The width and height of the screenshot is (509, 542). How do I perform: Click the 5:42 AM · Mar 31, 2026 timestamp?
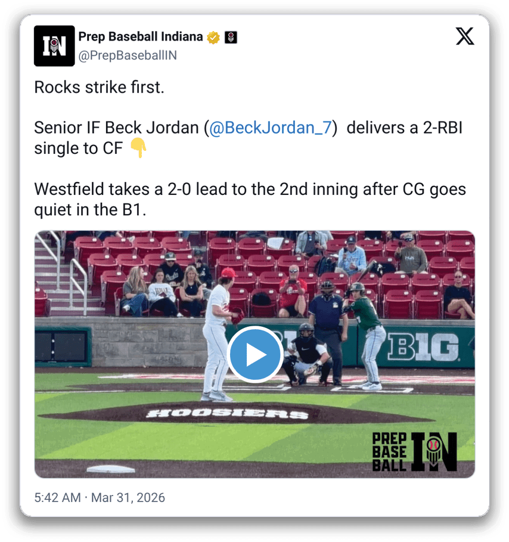point(100,498)
